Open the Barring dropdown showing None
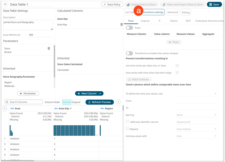The width and height of the screenshot is (225, 162). coord(196,115)
